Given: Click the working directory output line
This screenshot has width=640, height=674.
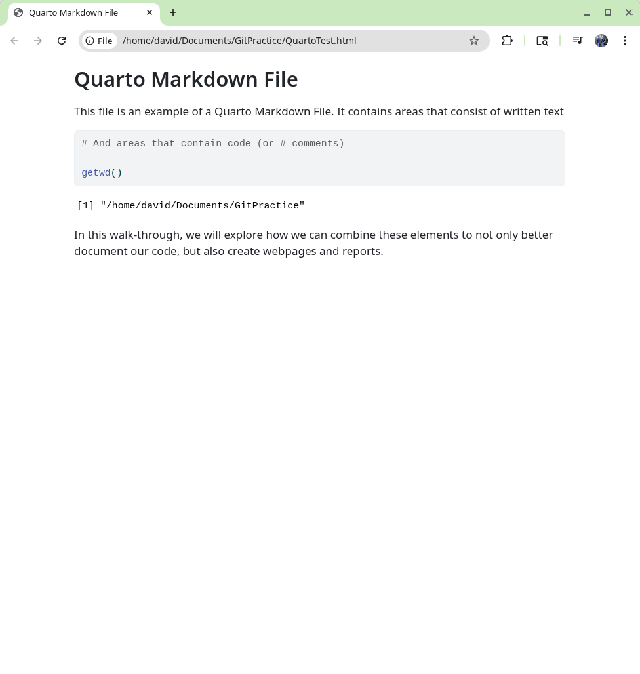Looking at the screenshot, I should click(191, 206).
